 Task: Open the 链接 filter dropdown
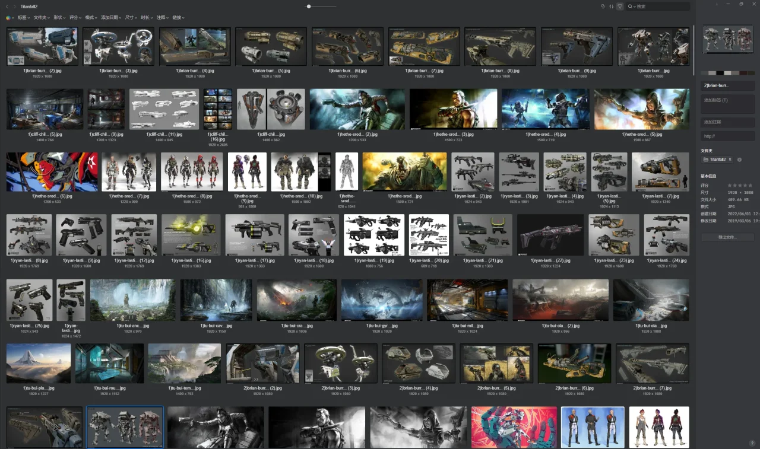point(178,18)
